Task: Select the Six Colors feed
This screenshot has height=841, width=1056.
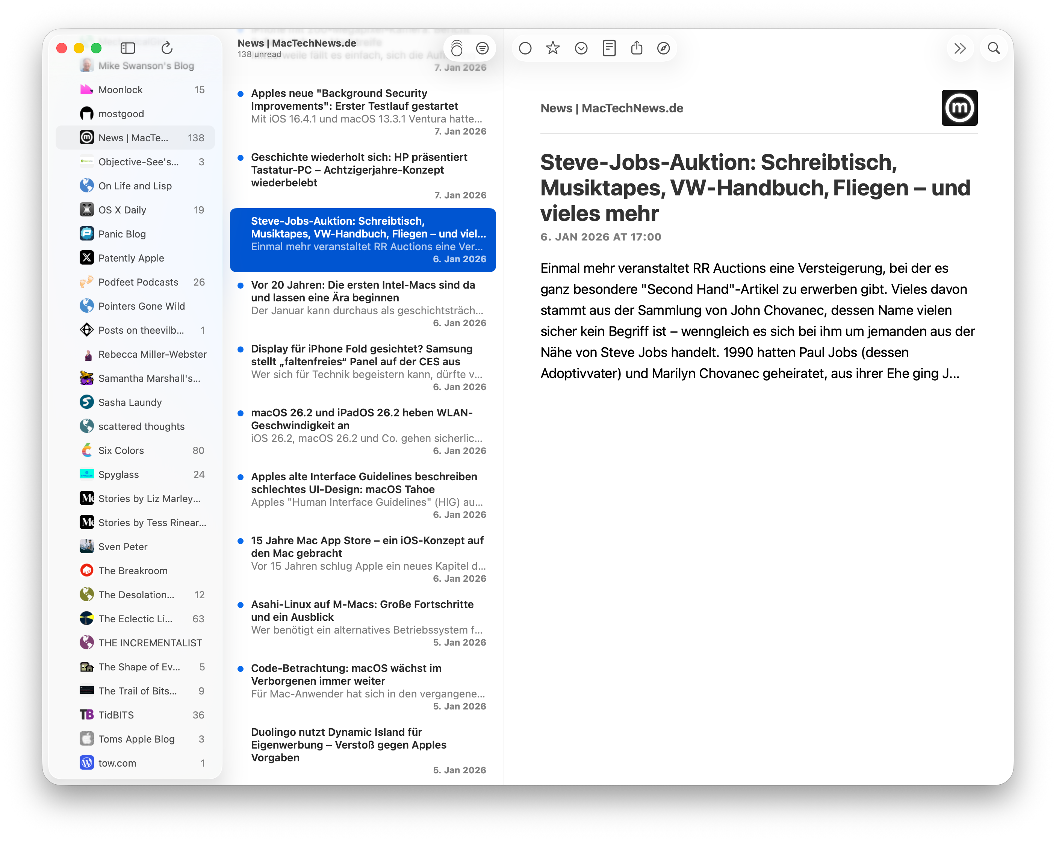Action: (121, 451)
